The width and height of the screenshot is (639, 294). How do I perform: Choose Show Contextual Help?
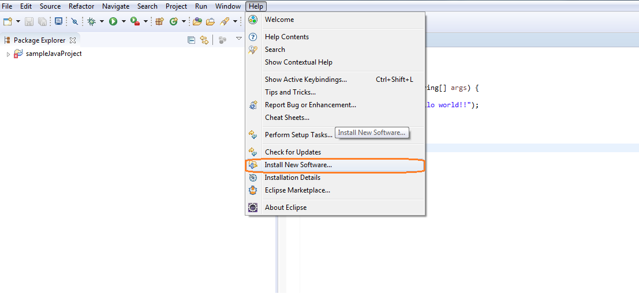(335, 62)
